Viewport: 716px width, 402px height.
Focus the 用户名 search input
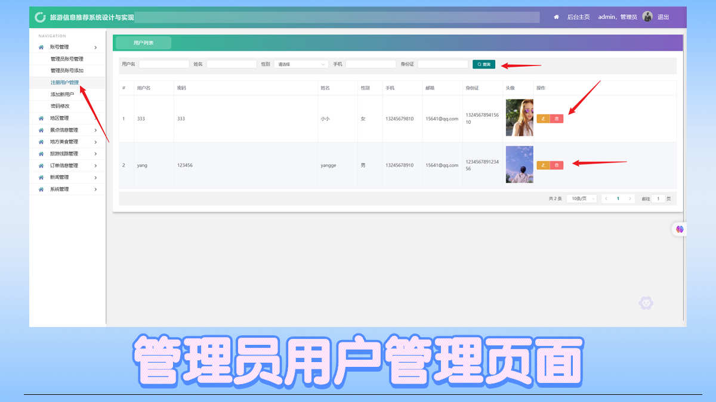pos(164,64)
